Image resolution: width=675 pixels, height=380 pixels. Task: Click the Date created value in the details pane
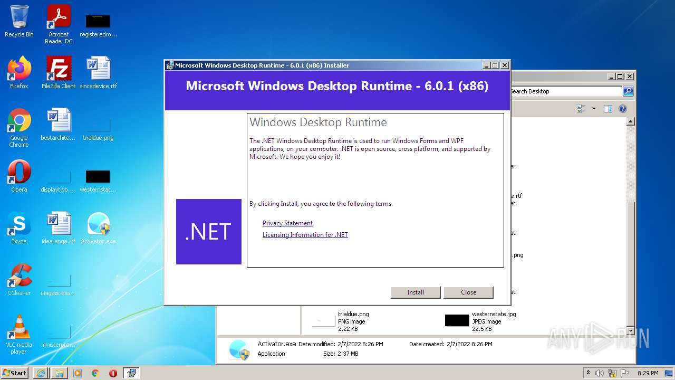(469, 344)
